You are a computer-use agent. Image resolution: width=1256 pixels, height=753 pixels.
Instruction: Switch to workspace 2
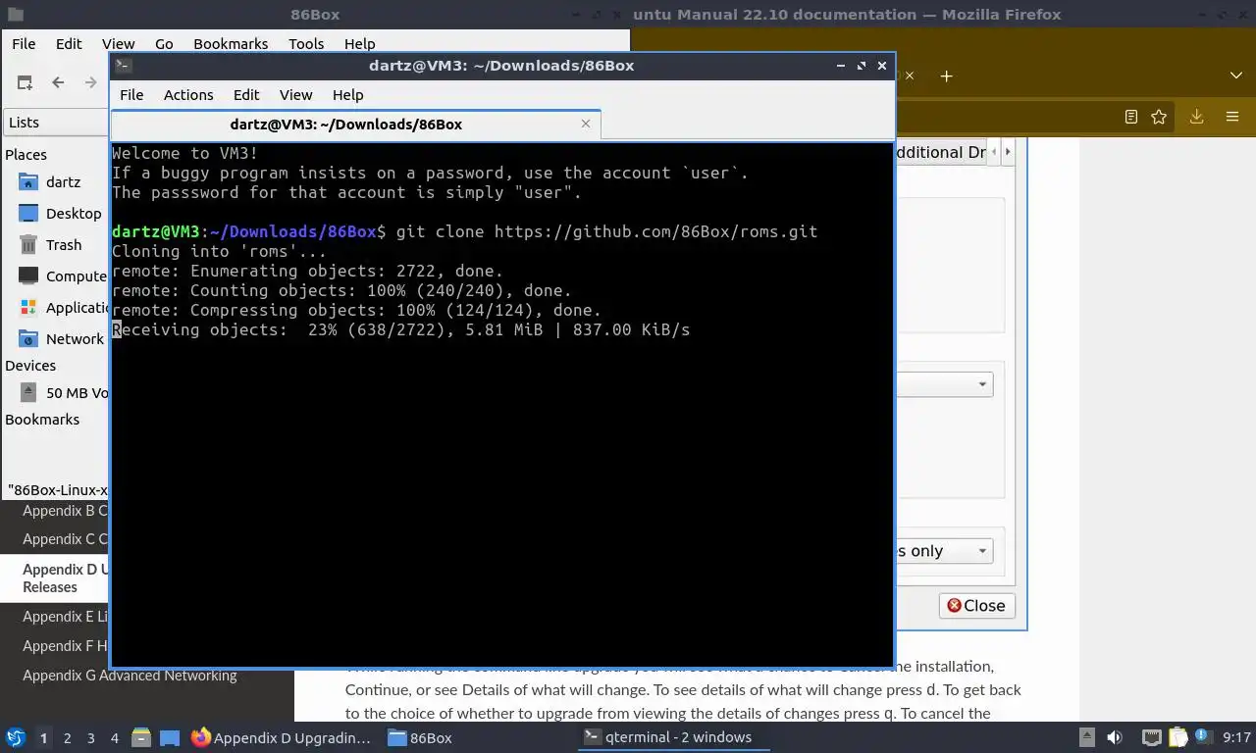tap(67, 737)
